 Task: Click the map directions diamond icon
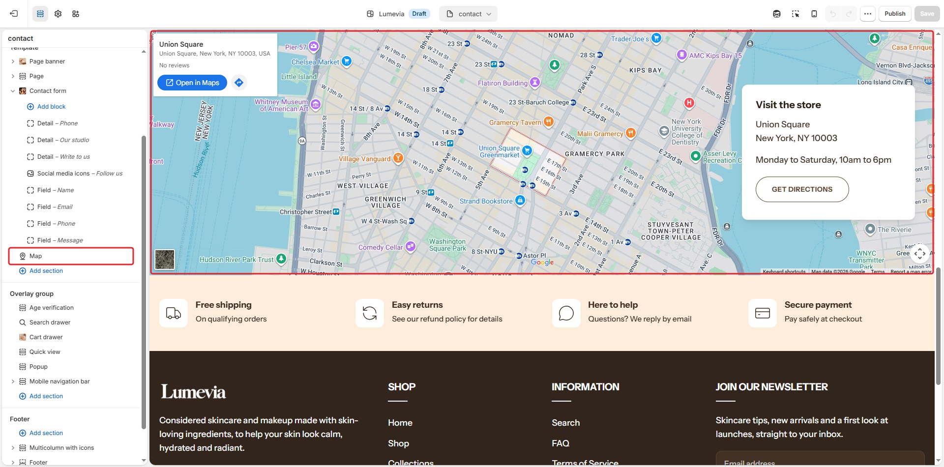(x=239, y=83)
